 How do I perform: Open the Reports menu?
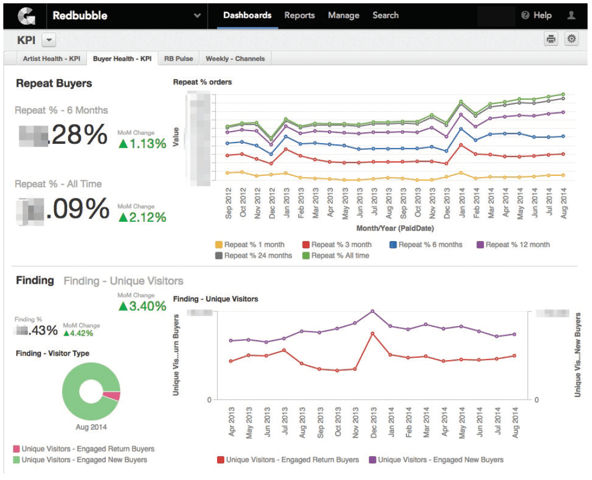299,15
